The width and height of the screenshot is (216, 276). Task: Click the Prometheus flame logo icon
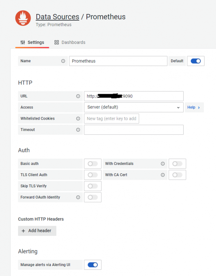pos(23,18)
